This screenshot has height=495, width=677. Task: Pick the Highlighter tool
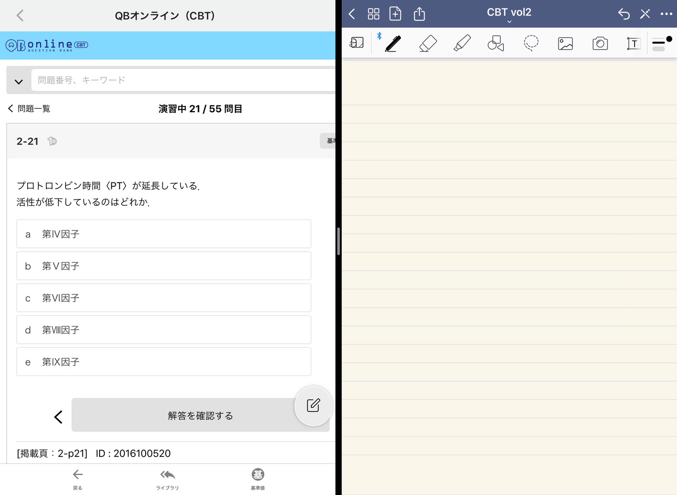pyautogui.click(x=462, y=43)
